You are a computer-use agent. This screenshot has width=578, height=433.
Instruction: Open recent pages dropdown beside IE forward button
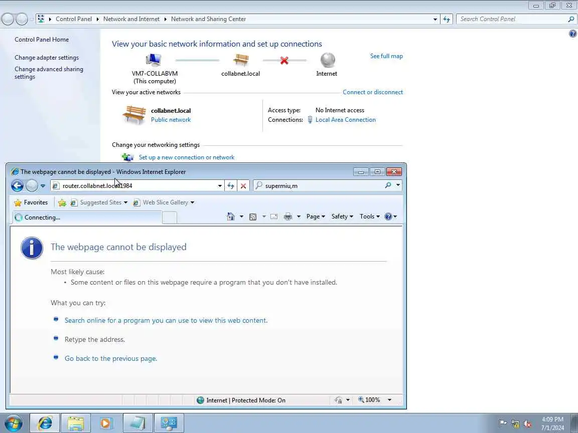pos(43,186)
